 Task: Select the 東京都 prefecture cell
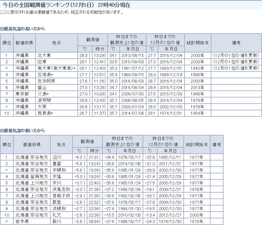(x=22, y=94)
